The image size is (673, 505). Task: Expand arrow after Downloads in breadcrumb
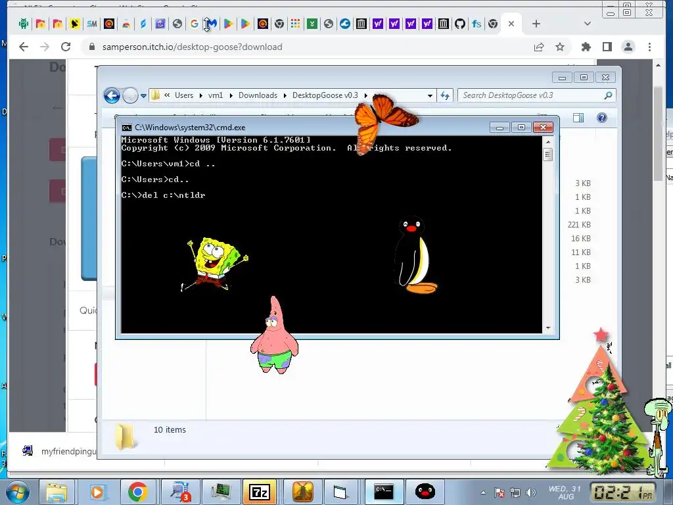tap(285, 95)
